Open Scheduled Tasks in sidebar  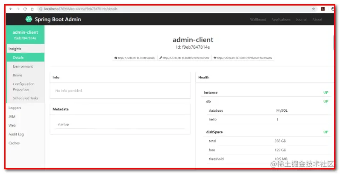coord(25,98)
